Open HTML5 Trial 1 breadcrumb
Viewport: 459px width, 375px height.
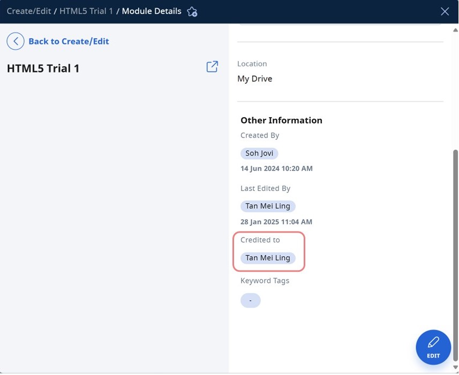click(86, 11)
